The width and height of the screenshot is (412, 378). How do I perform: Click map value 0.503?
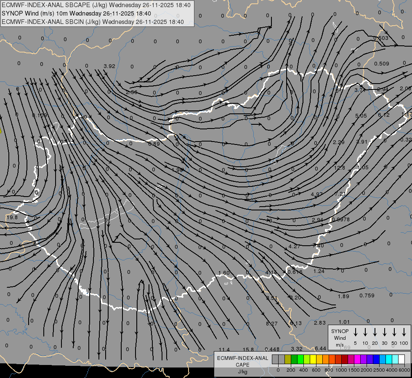(381, 38)
